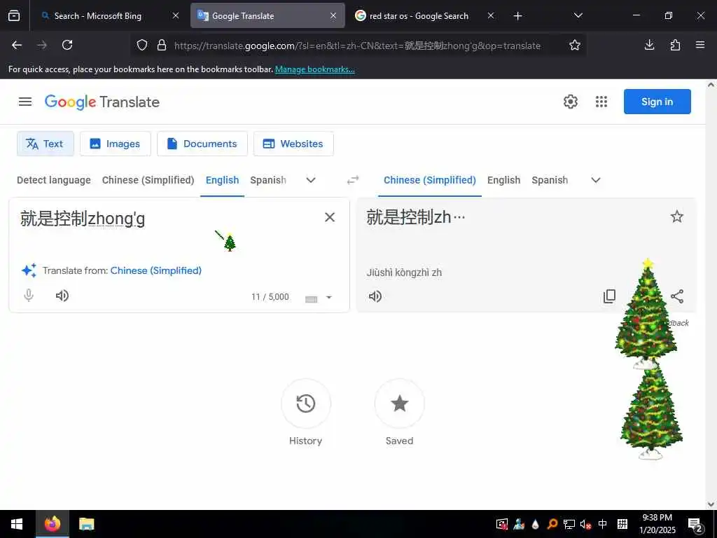The height and width of the screenshot is (538, 717).
Task: Click the muted volume tray icon
Action: pyautogui.click(x=586, y=524)
